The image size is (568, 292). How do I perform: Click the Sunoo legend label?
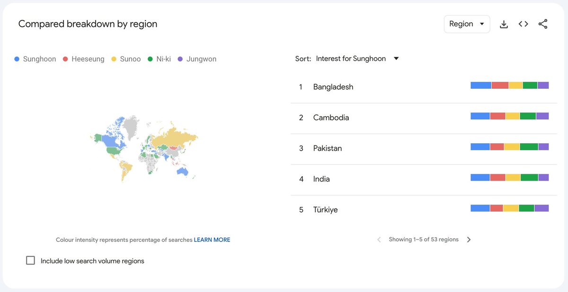tap(130, 59)
